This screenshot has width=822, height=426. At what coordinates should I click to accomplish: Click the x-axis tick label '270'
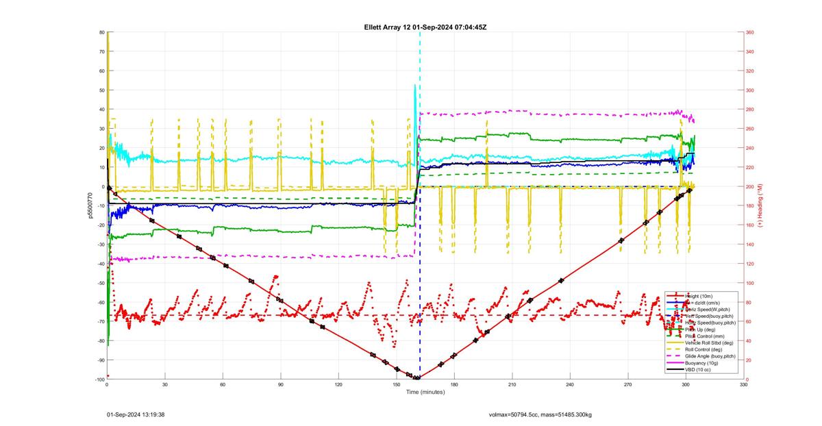628,386
